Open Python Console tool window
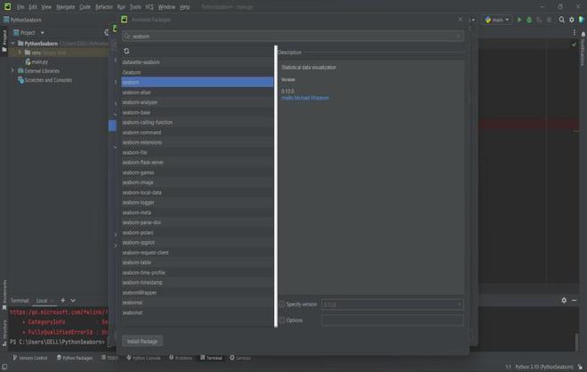The height and width of the screenshot is (372, 587). 143,358
